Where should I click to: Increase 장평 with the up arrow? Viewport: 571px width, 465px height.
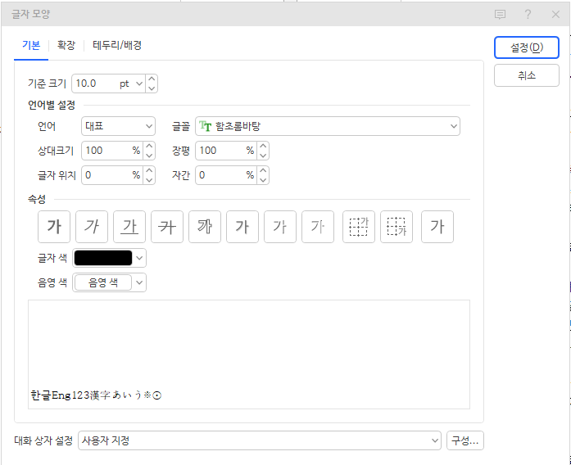point(263,146)
